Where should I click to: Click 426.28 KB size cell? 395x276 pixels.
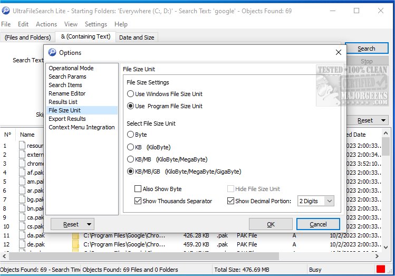coord(196,235)
